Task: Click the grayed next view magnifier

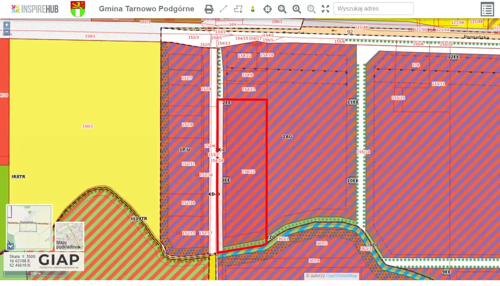Action: tap(311, 9)
